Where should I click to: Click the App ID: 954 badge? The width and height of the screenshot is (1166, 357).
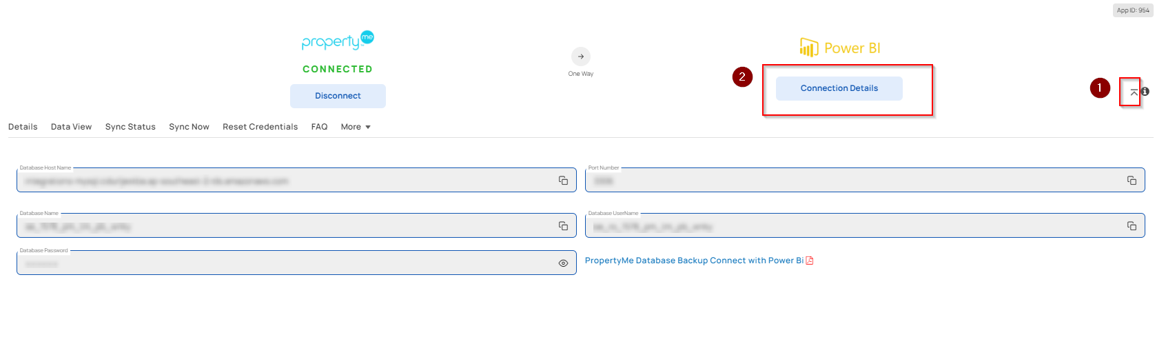(1133, 10)
